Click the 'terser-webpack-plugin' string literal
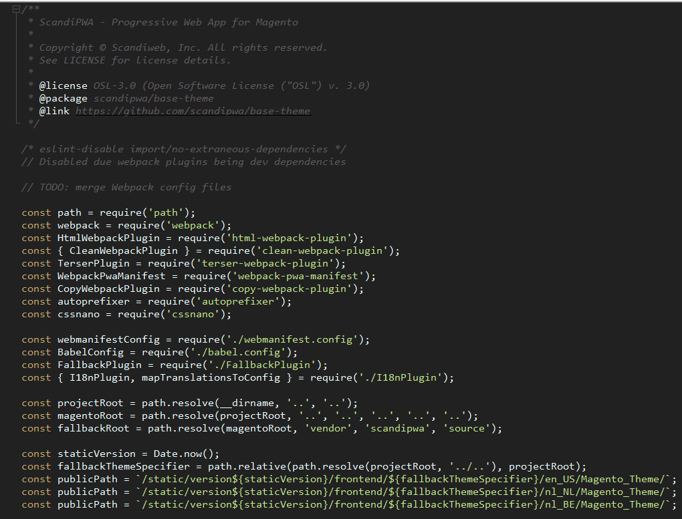 point(265,263)
